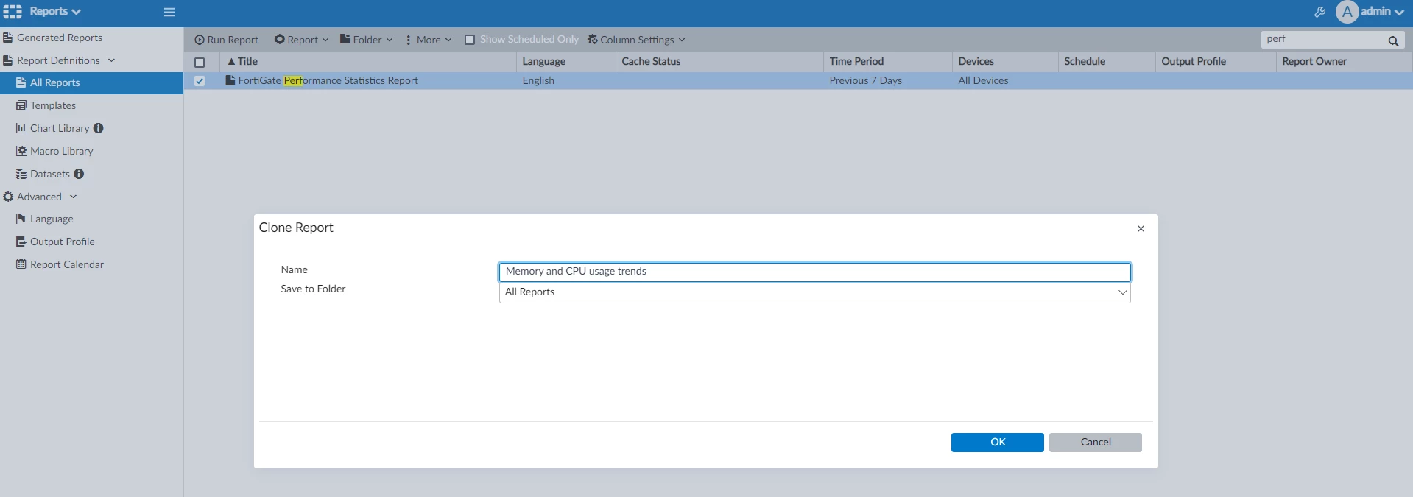Image resolution: width=1413 pixels, height=497 pixels.
Task: Open the Column Settings dropdown
Action: pos(636,40)
